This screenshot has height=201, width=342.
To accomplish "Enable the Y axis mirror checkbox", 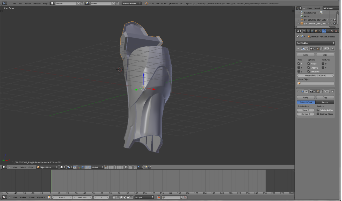I will click(x=299, y=67).
